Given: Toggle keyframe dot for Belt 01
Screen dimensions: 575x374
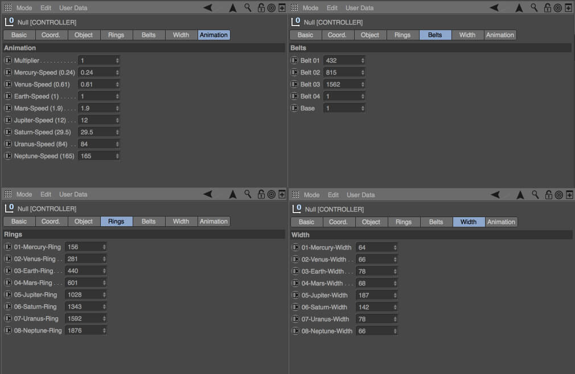Looking at the screenshot, I should point(294,60).
